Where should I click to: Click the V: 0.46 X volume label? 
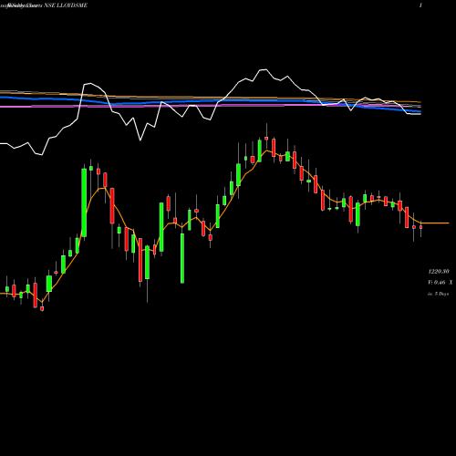[x=440, y=283]
